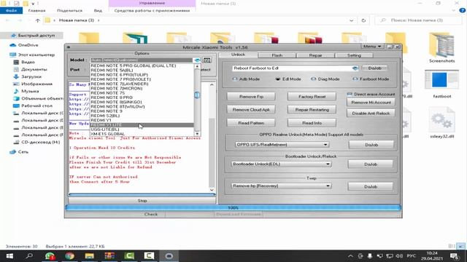Click the Disable Anti Relock button
467x262 pixels.
point(371,114)
